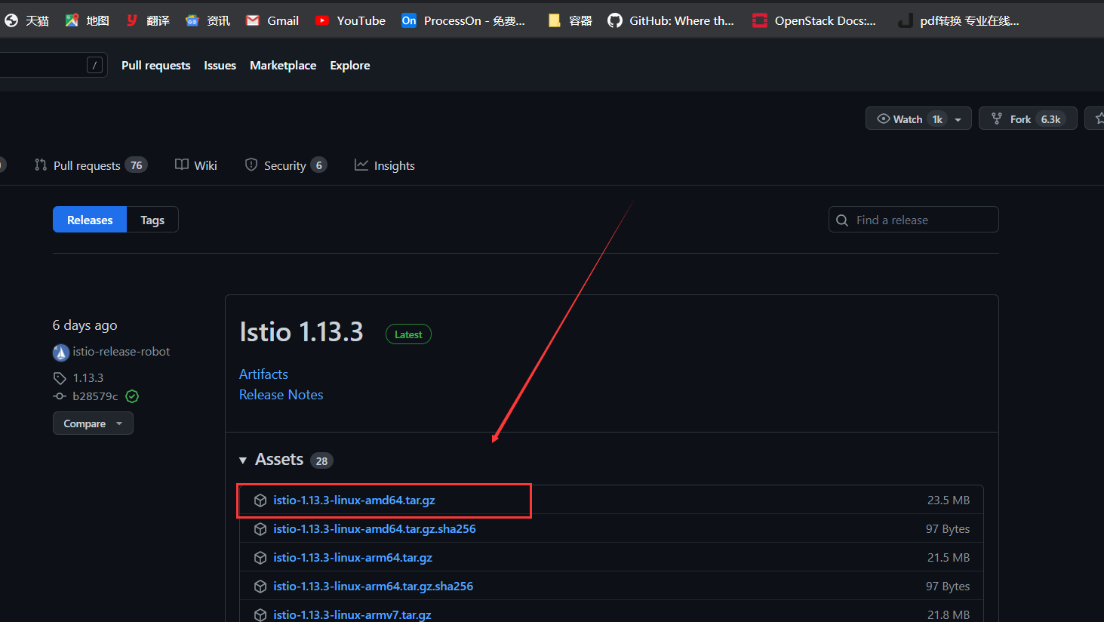Click the Fork button
This screenshot has width=1104, height=622.
tap(1028, 119)
